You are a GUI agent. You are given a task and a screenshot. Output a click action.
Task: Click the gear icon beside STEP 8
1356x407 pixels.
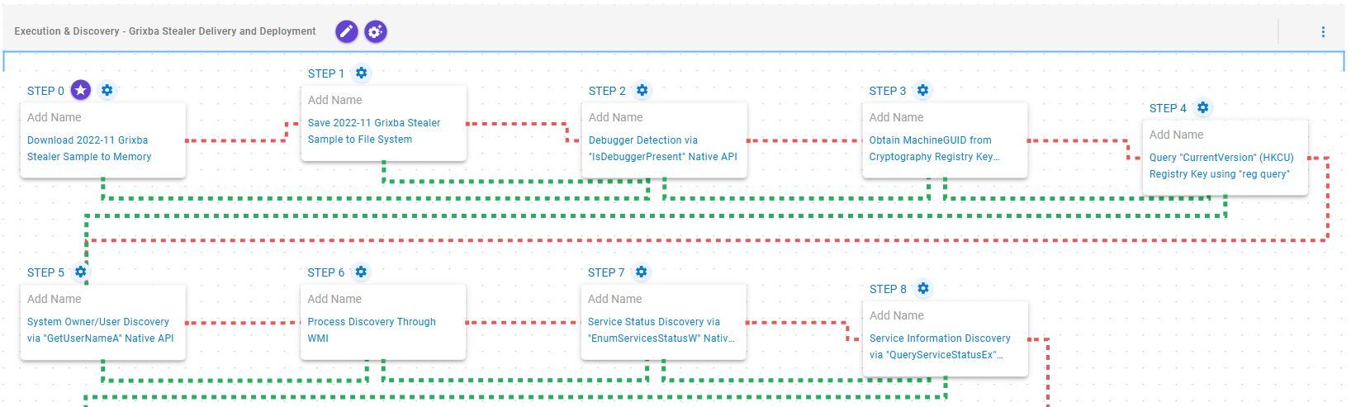coord(923,288)
